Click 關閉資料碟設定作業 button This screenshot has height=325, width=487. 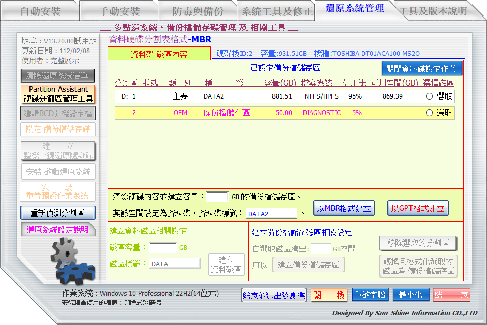421,69
